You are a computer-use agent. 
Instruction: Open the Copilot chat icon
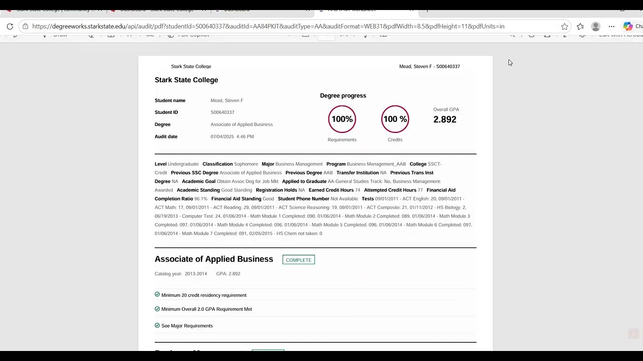pos(628,26)
